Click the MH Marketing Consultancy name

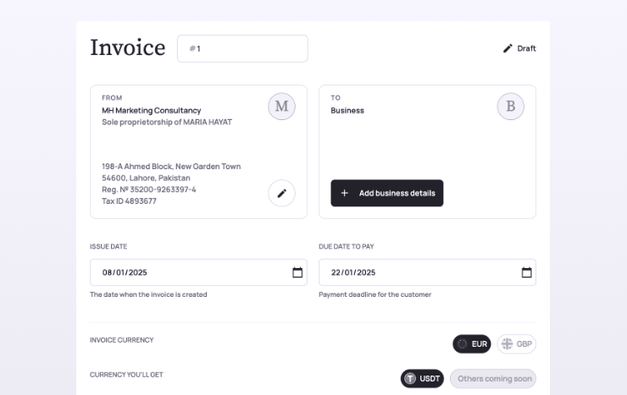[x=151, y=111]
